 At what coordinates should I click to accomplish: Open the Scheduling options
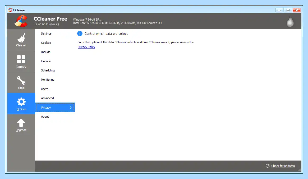coord(48,70)
